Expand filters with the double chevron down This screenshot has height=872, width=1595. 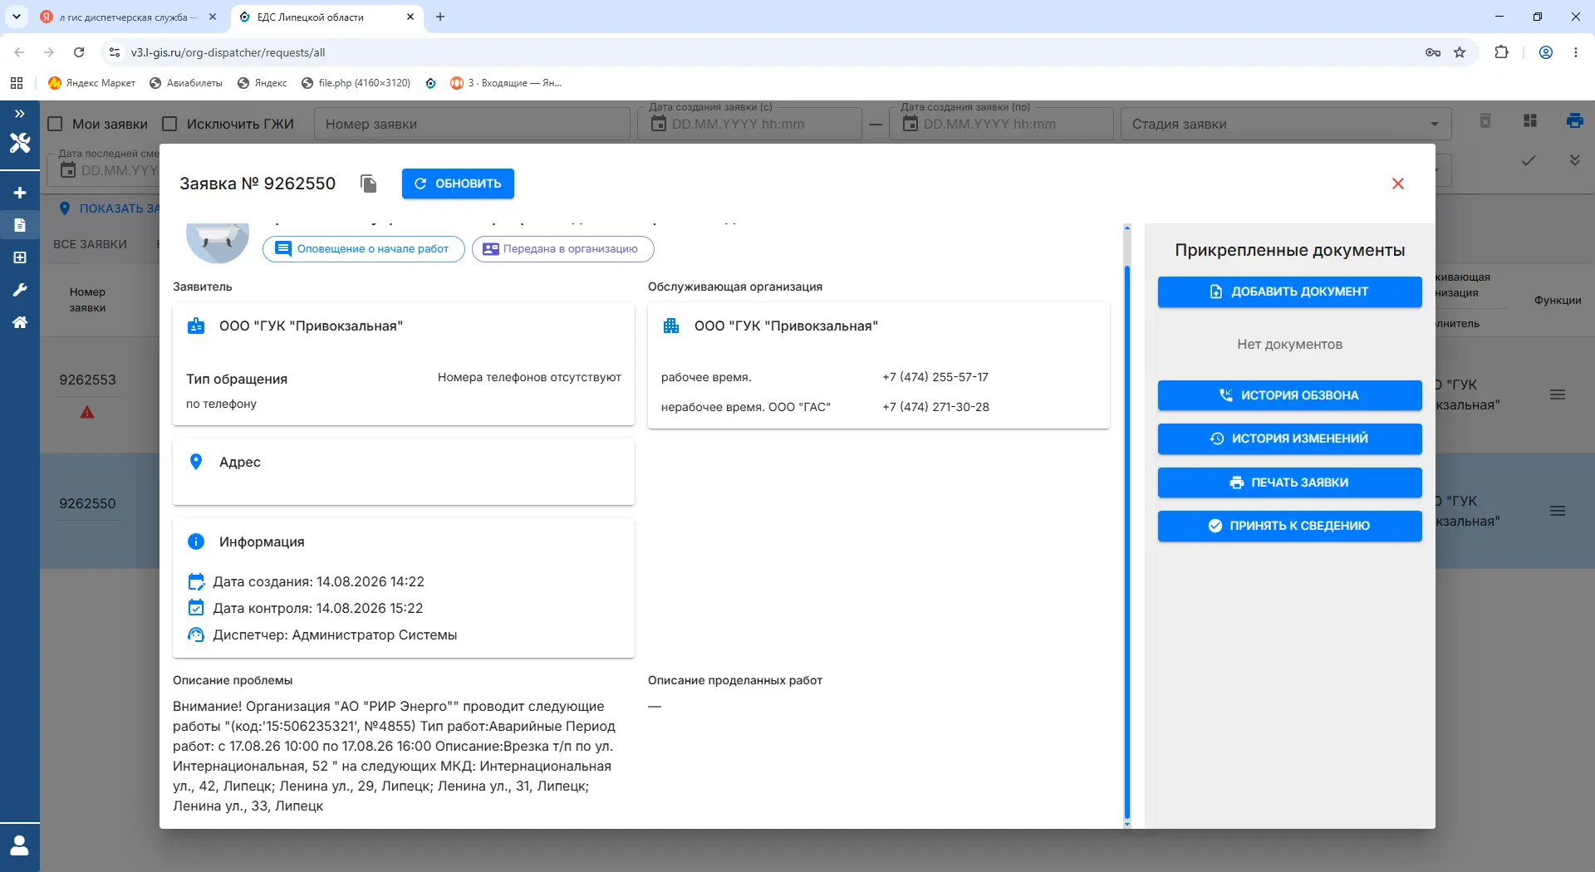1574,160
